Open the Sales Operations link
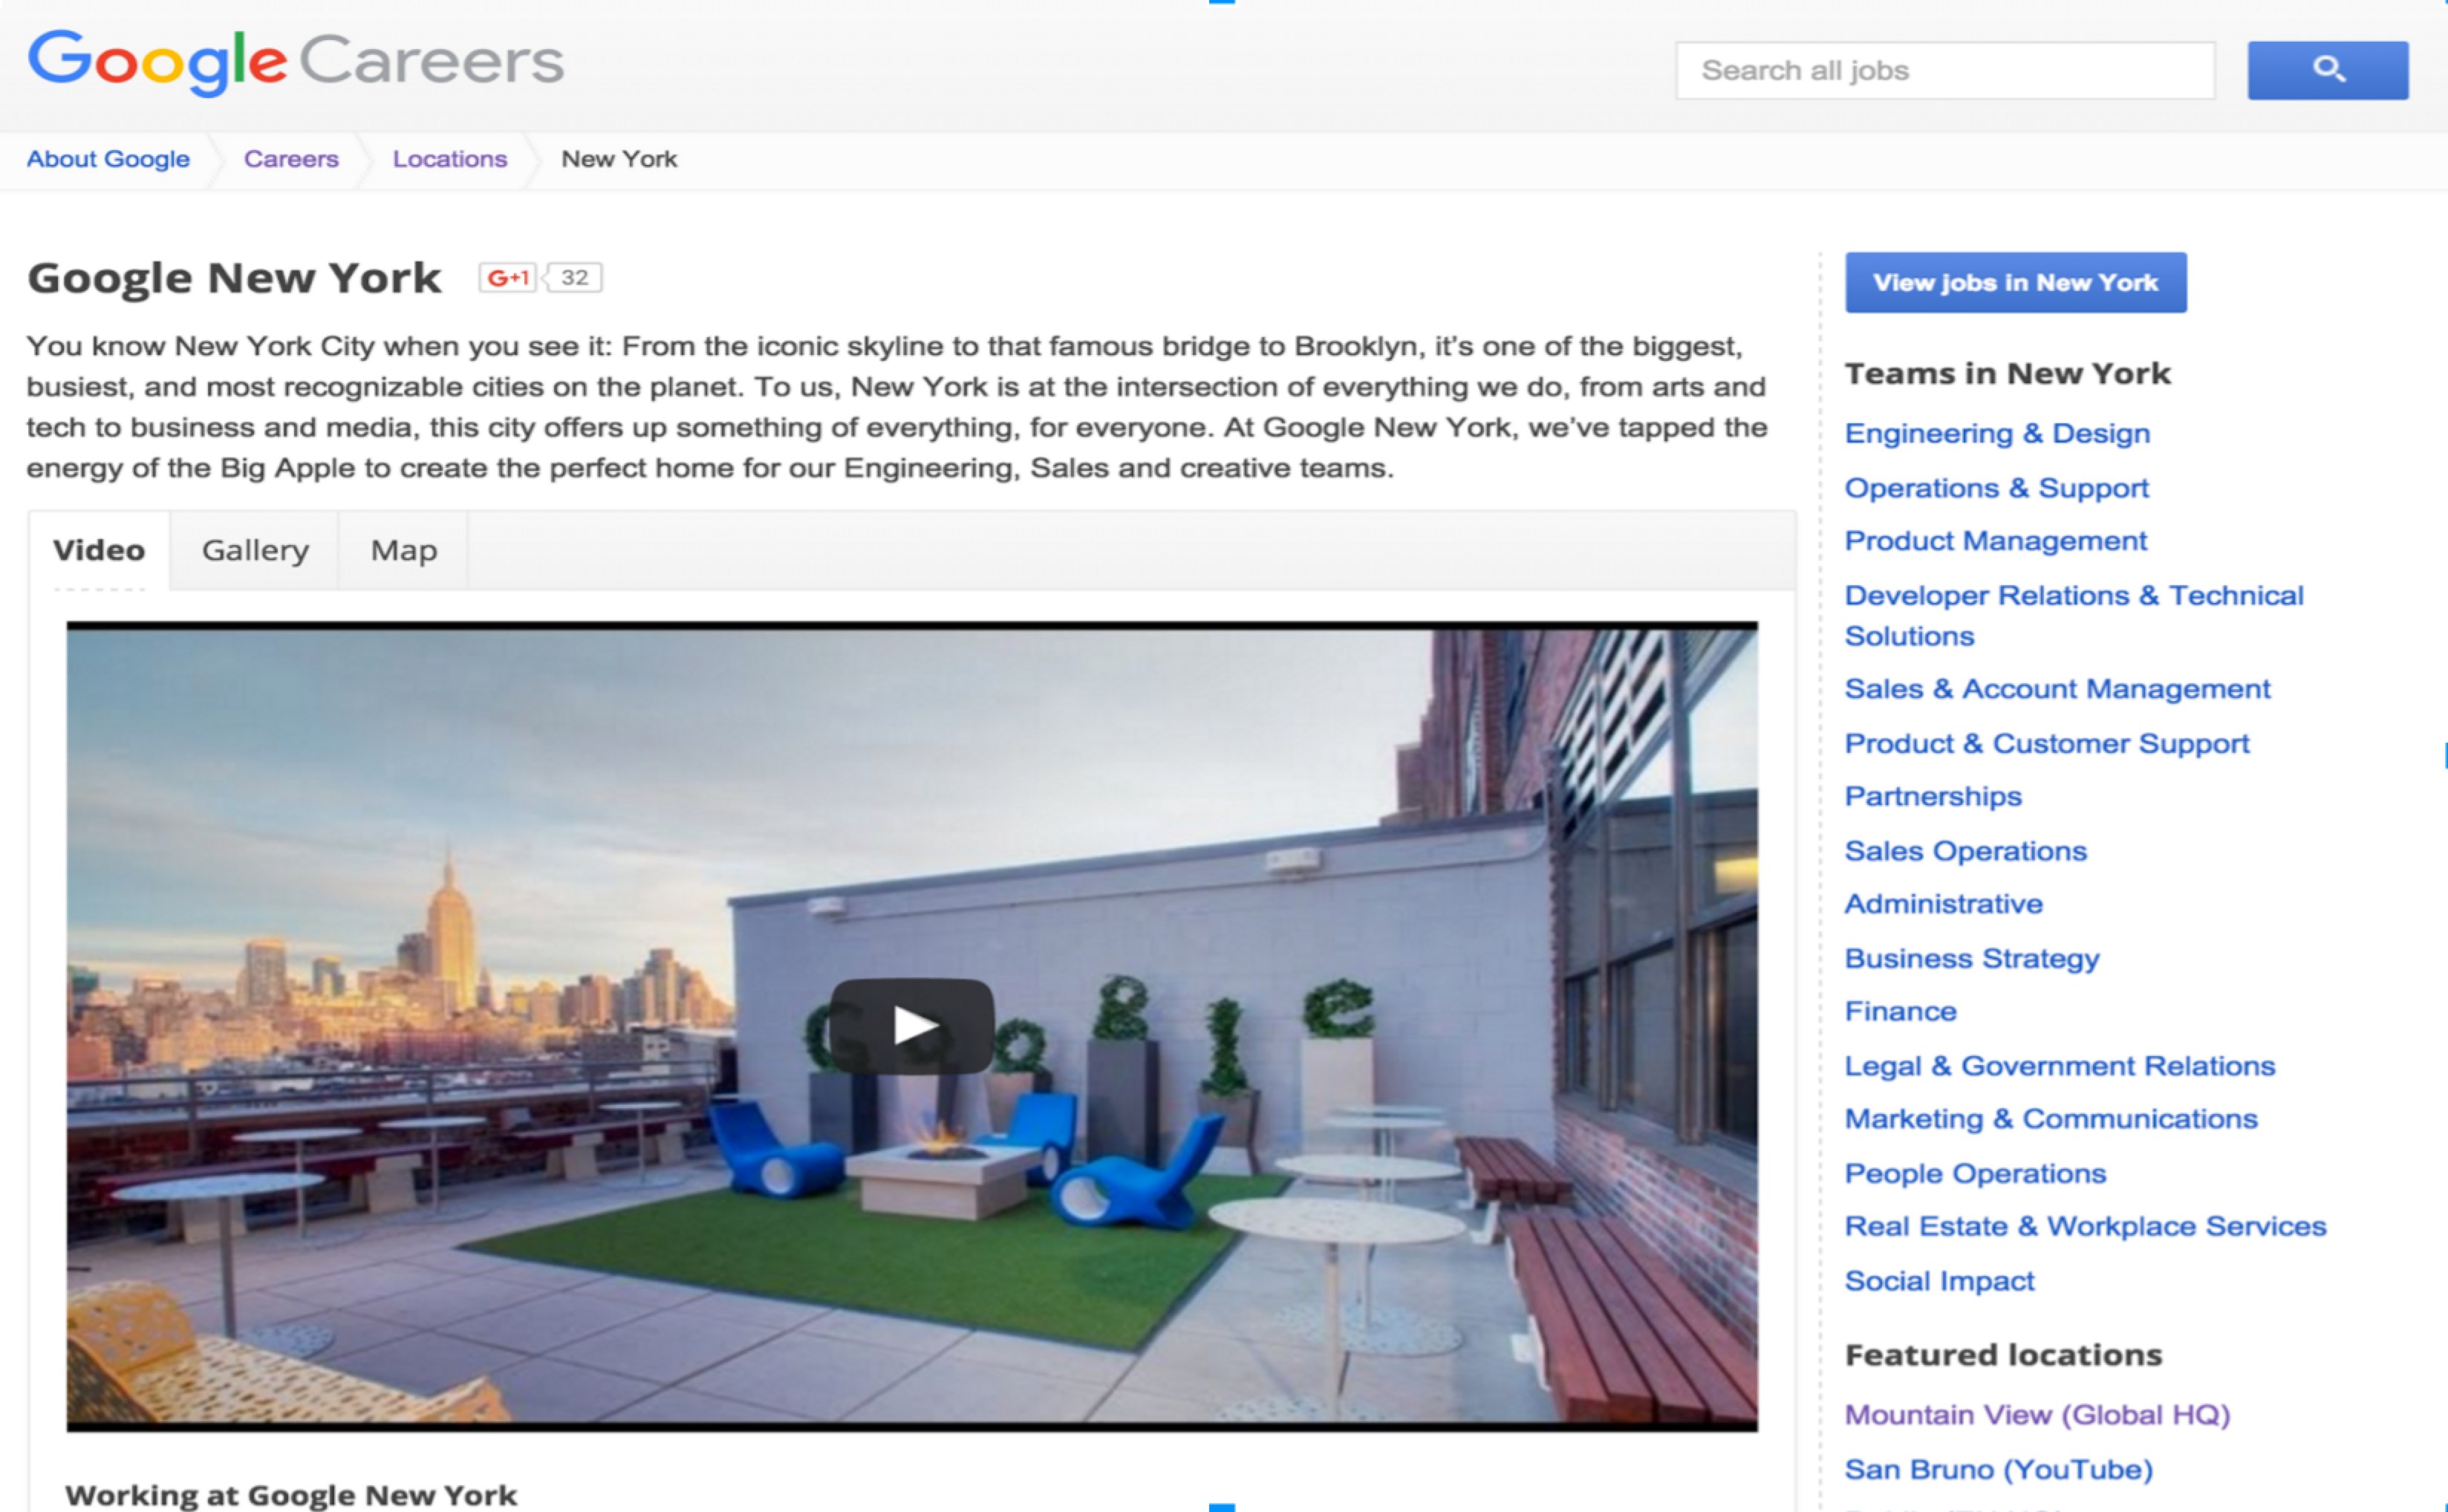2448x1512 pixels. coord(1966,851)
